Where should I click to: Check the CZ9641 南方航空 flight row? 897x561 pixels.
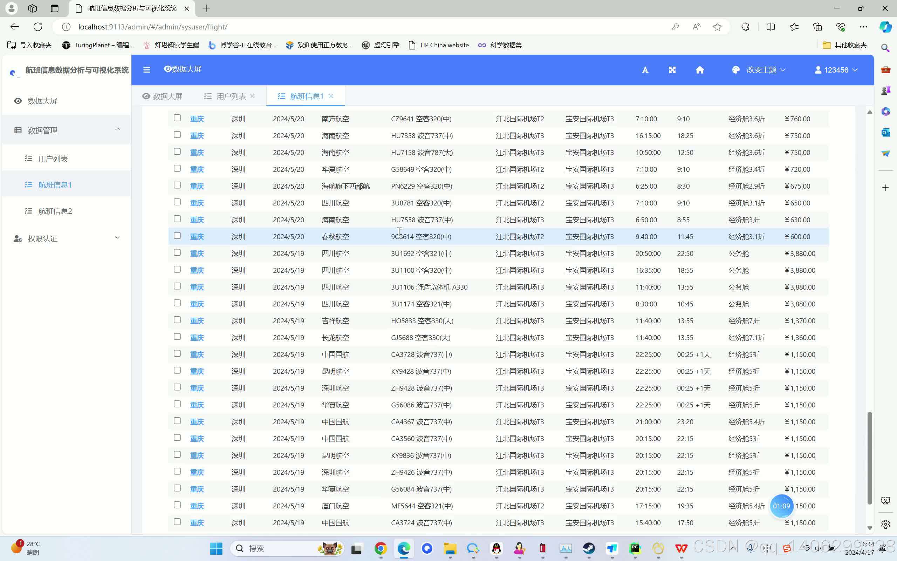coord(177,118)
